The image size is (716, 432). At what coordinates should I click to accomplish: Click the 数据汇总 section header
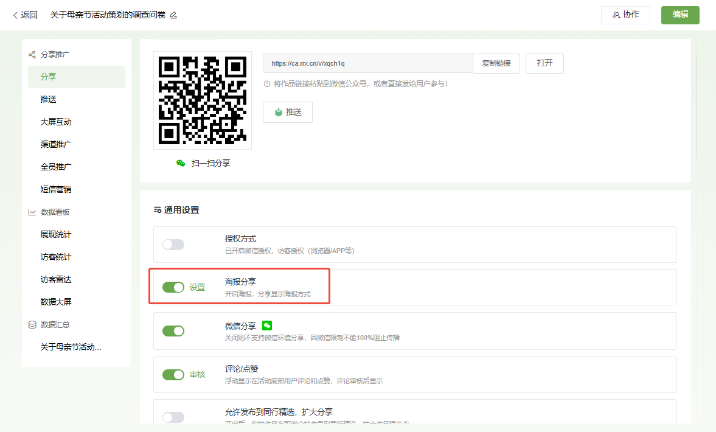tap(55, 325)
